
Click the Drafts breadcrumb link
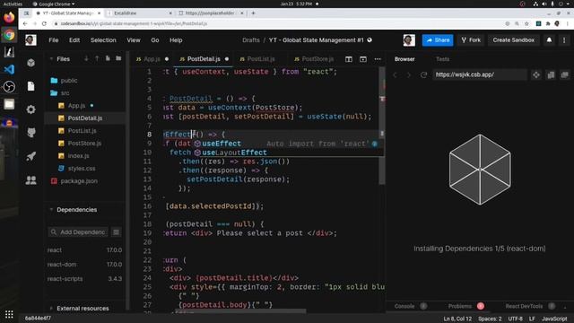[251, 39]
